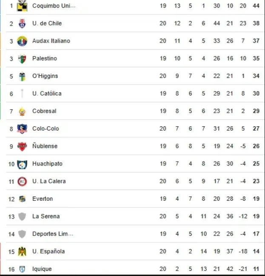Click the Cobresal team crest
The image size is (265, 276).
[x=22, y=111]
